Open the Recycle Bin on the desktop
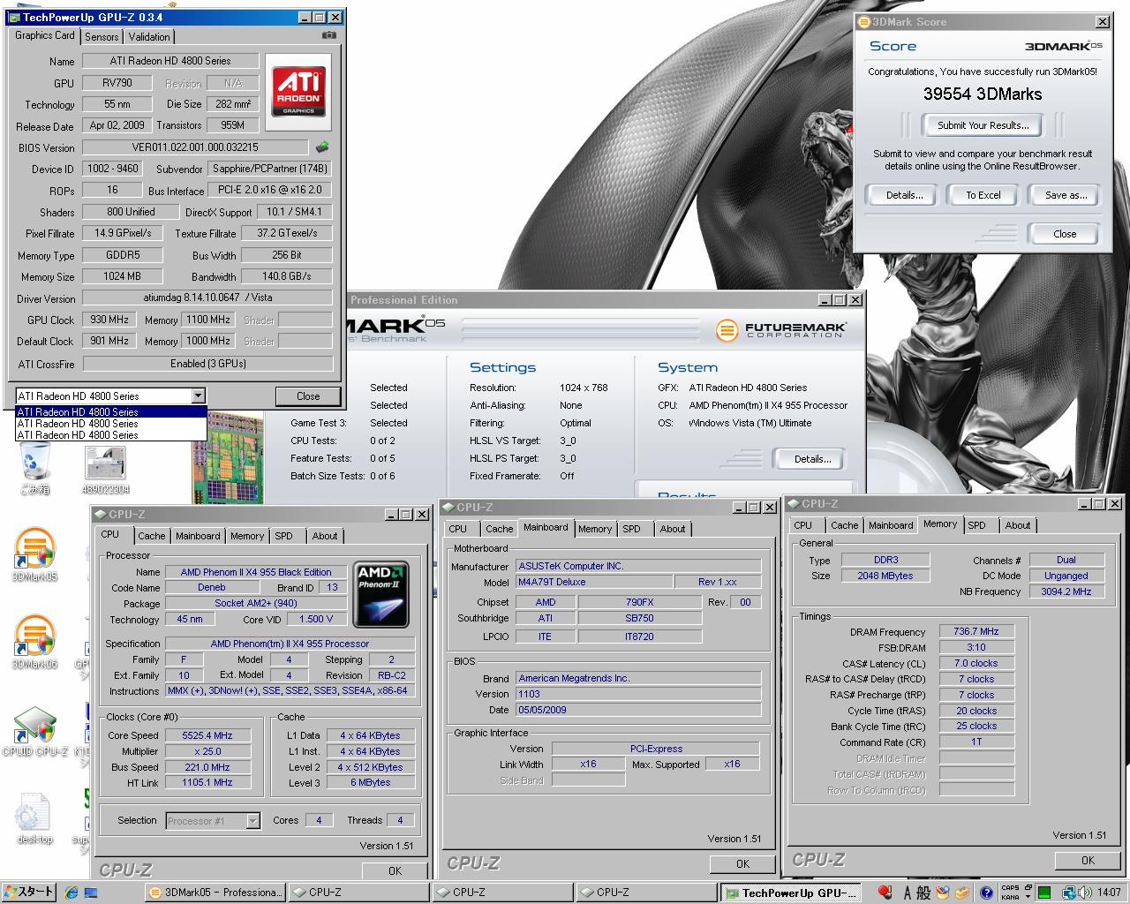Viewport: 1130px width, 904px height. point(35,469)
